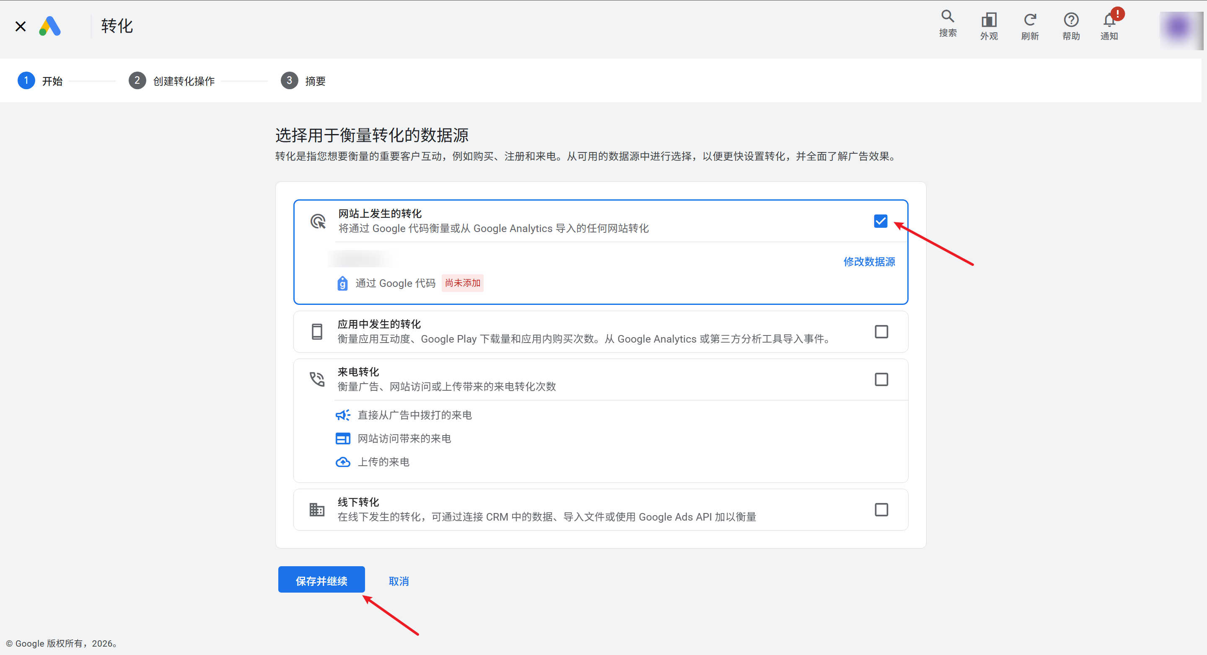This screenshot has height=655, width=1207.
Task: Select 直接从广告中拨打的来电 text
Action: tap(414, 415)
